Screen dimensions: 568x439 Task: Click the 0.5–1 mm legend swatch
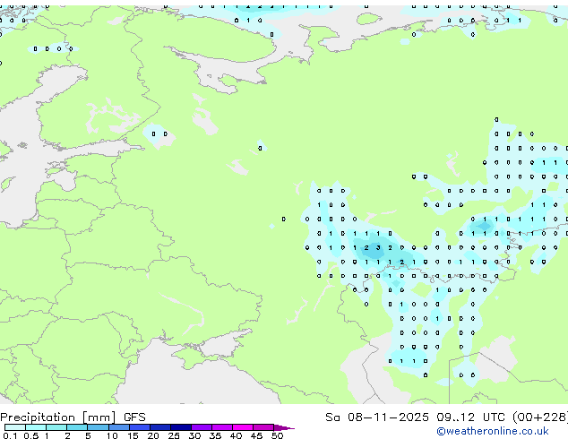coord(36,427)
